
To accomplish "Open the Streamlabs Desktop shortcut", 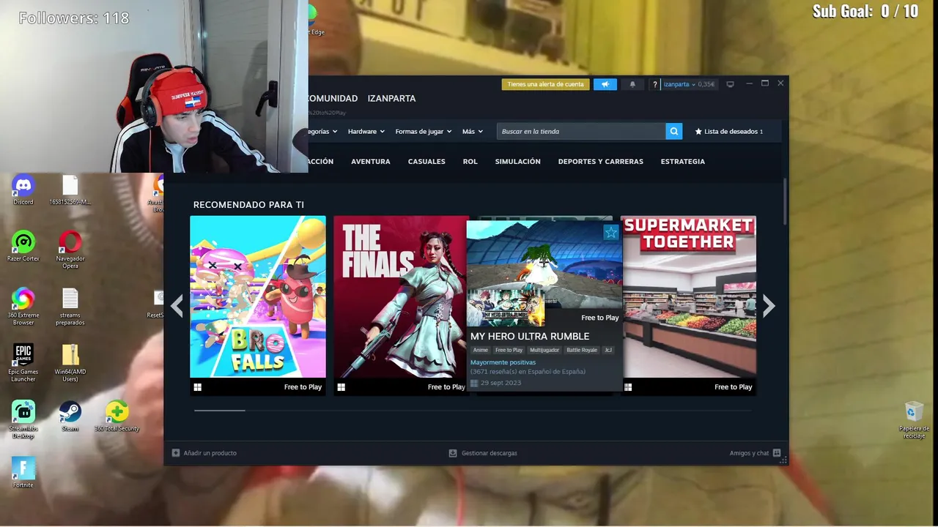I will pos(23,419).
